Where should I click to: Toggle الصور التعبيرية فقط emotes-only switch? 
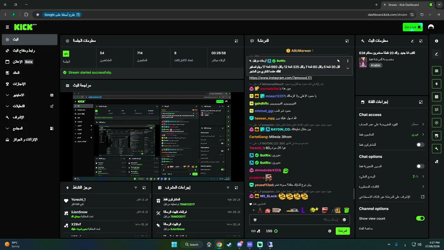coord(420,166)
